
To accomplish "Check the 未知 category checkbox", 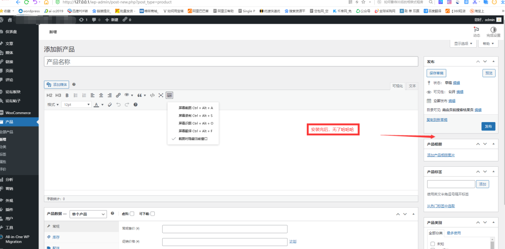I will coord(433,244).
